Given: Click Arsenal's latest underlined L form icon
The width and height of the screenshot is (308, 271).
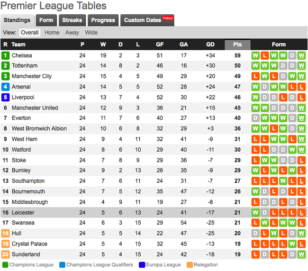Looking at the screenshot, I should (x=301, y=87).
